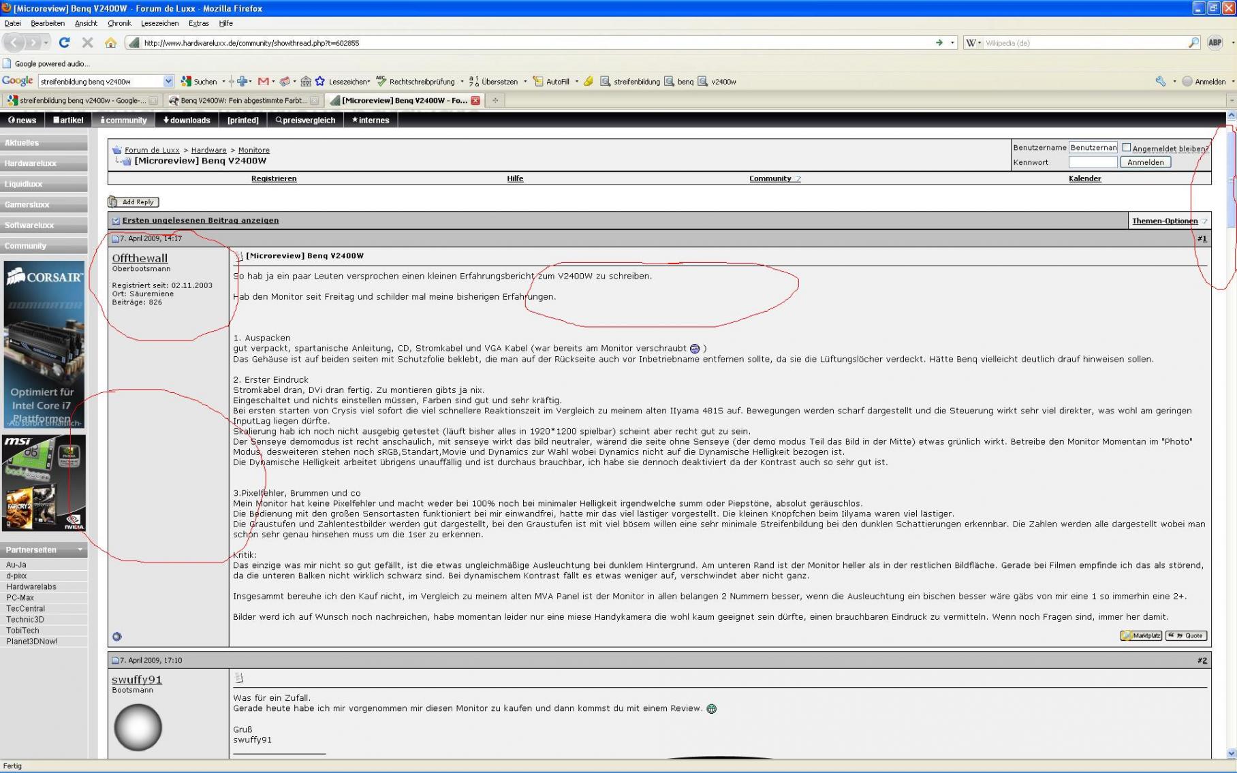
Task: Click the Monitore breadcrumb link
Action: coord(254,150)
